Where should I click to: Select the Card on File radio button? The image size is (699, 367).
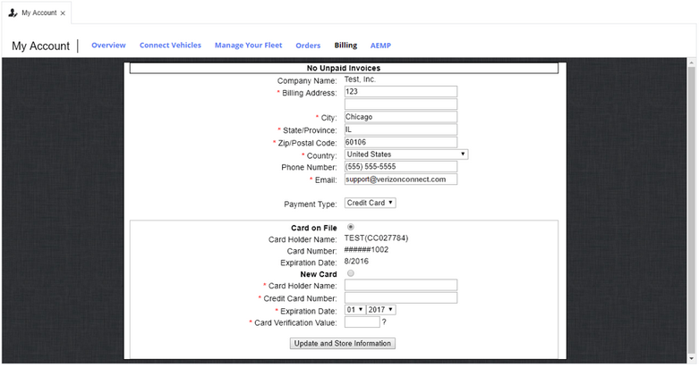click(351, 227)
